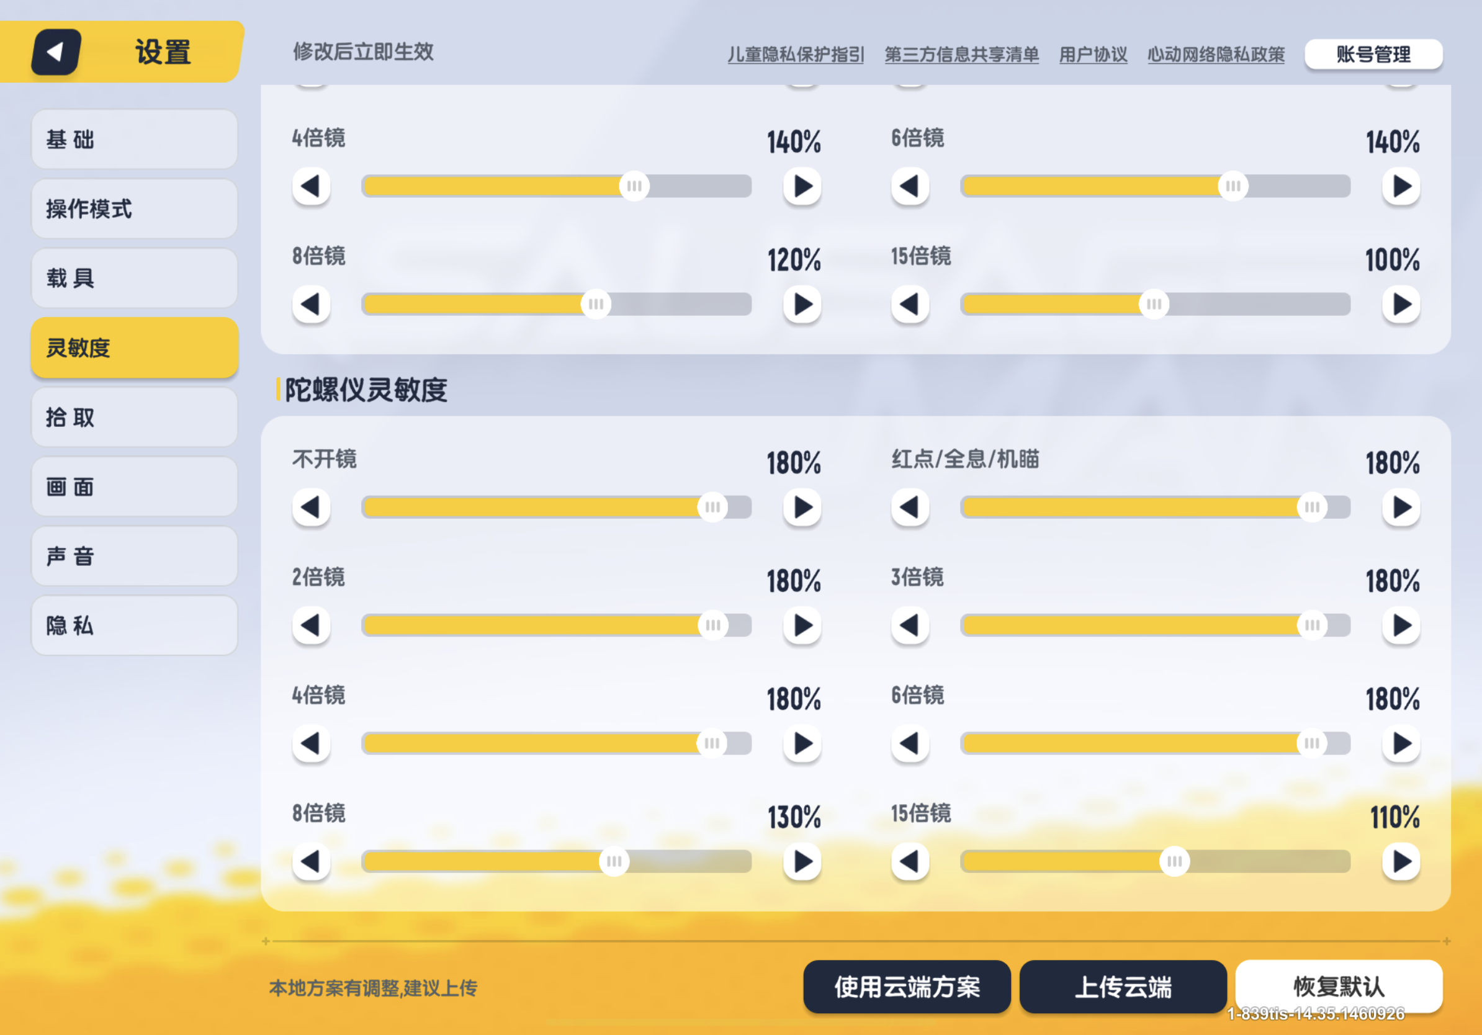
Task: Switch to the 画面 tab
Action: click(134, 487)
